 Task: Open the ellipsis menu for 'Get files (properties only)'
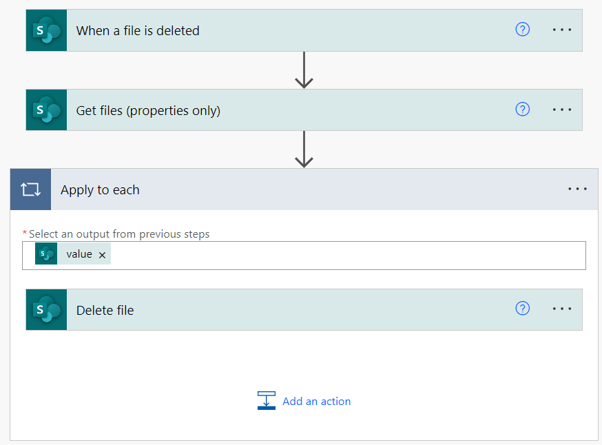coord(562,110)
